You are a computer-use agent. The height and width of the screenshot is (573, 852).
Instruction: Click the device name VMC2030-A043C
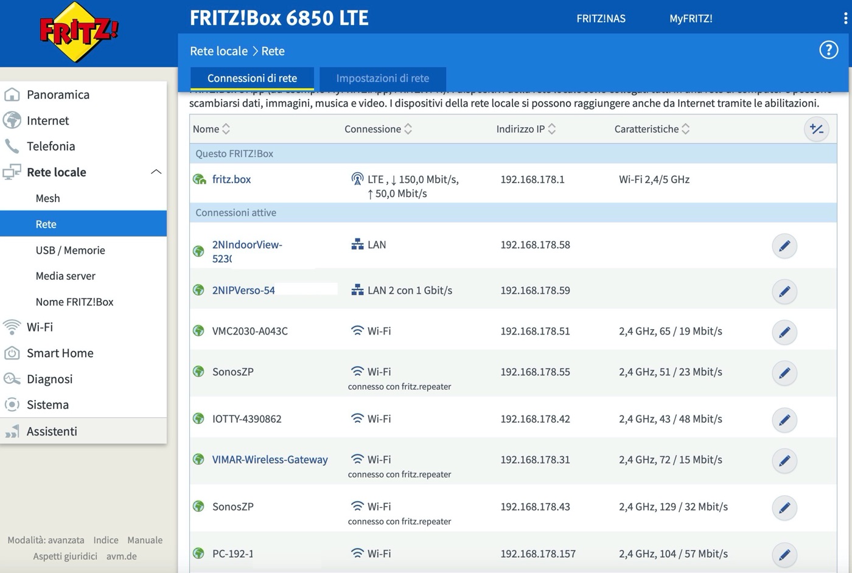coord(250,331)
